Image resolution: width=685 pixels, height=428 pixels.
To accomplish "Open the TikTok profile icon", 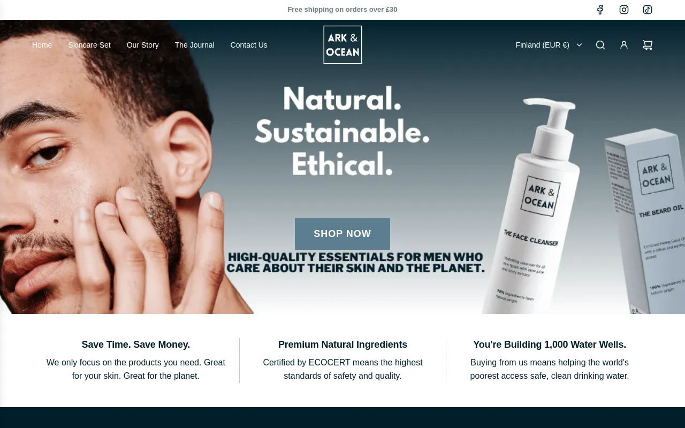I will (648, 10).
